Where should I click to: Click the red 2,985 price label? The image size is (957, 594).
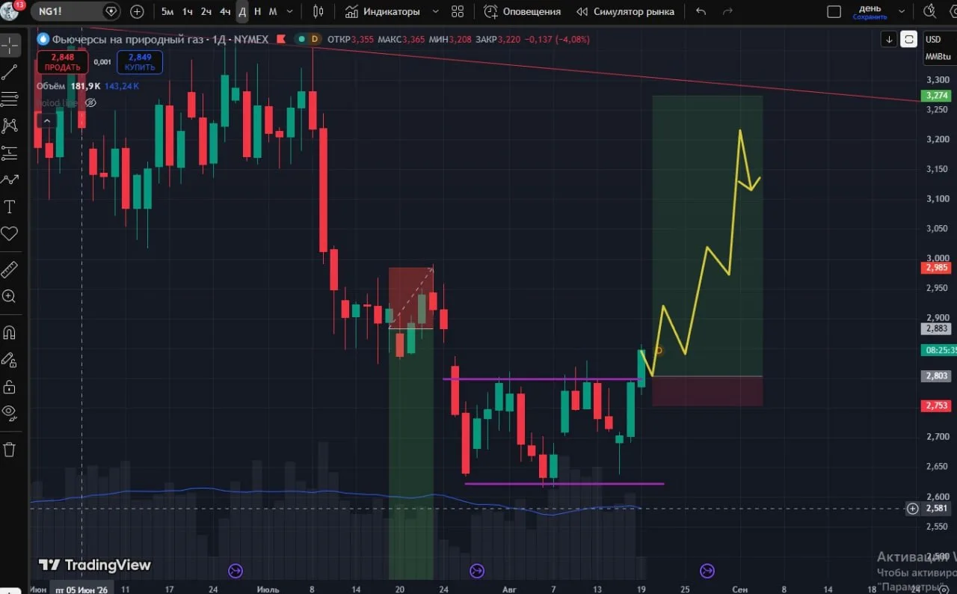(936, 267)
